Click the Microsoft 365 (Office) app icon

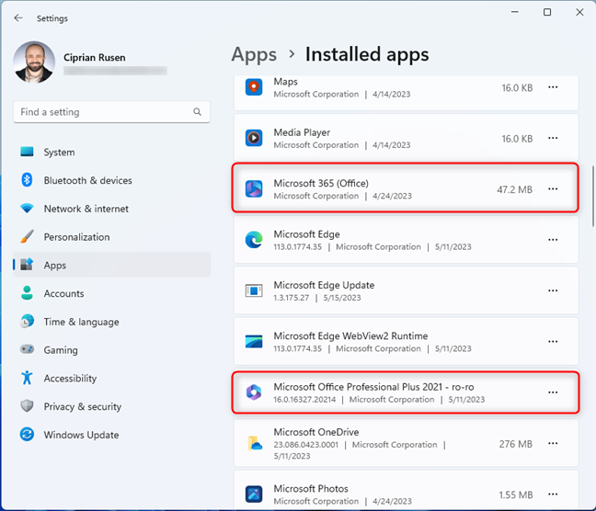point(254,189)
